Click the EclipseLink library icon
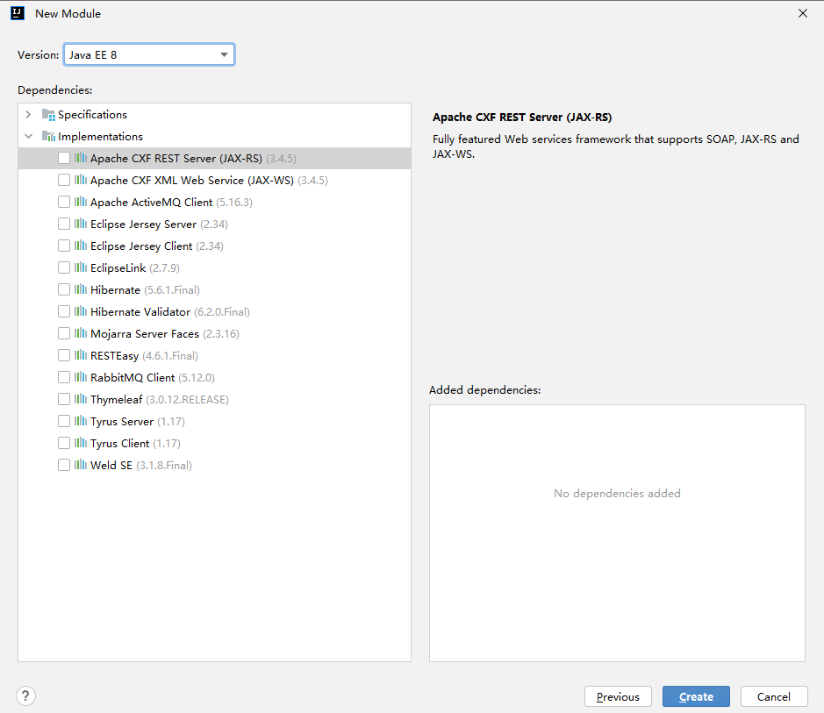 click(x=81, y=267)
